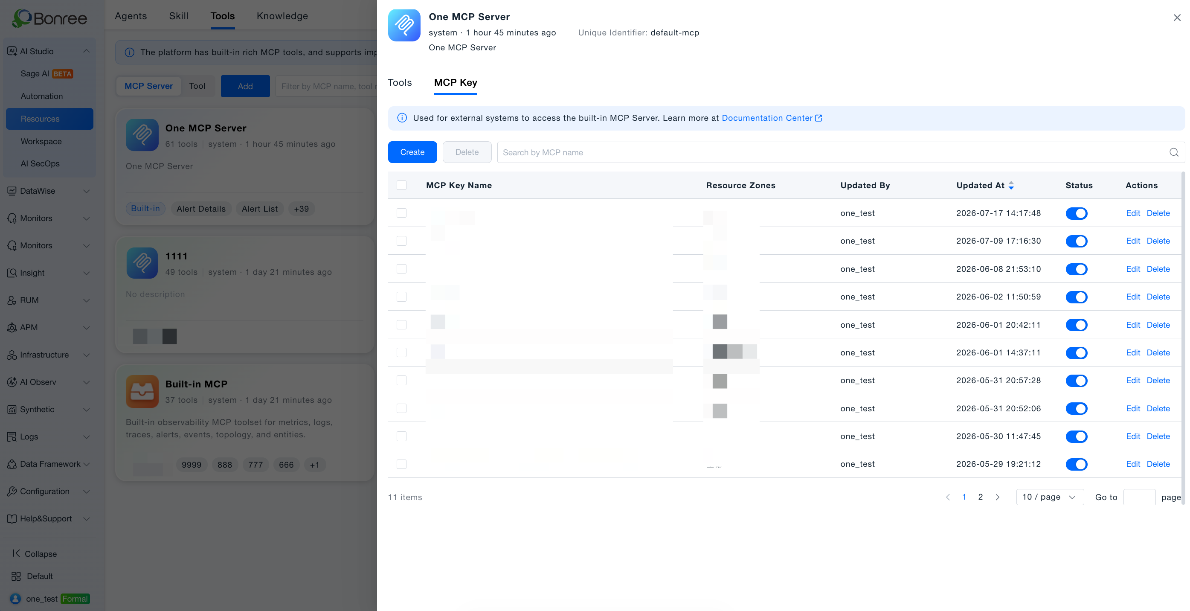Expand the Insight menu chevron

(87, 273)
